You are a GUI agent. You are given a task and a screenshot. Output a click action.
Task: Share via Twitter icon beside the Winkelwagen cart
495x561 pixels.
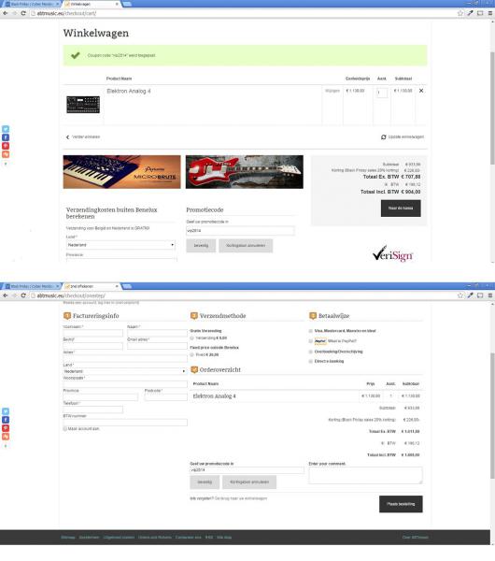coord(6,129)
